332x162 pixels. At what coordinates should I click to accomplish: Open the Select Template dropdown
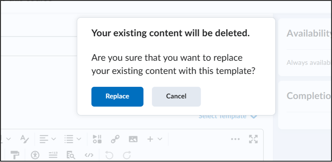click(x=228, y=116)
